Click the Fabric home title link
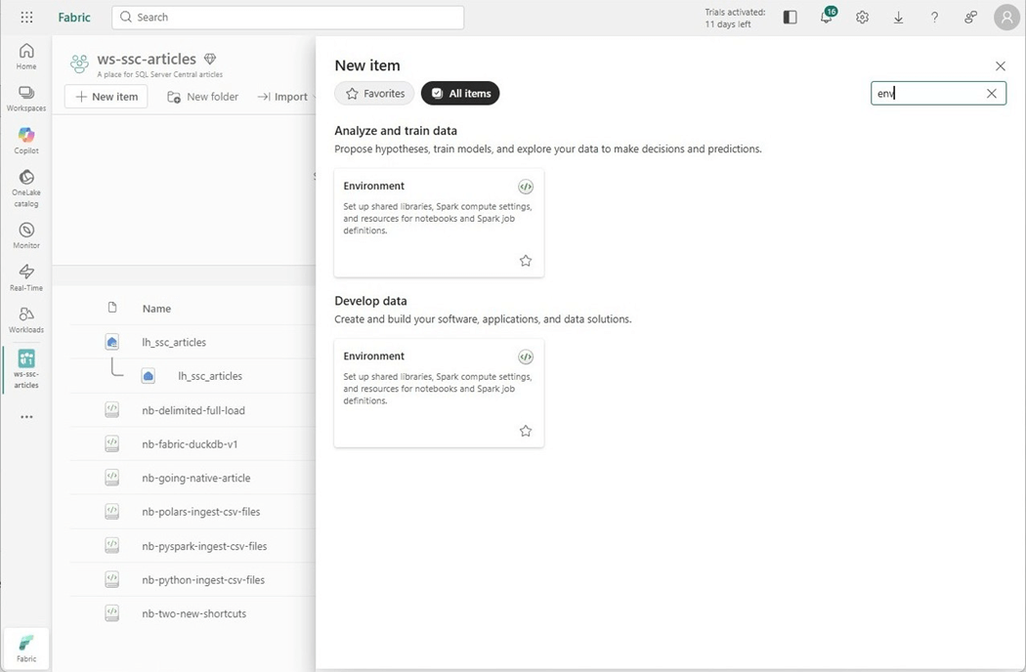The height and width of the screenshot is (672, 1026). coord(74,17)
